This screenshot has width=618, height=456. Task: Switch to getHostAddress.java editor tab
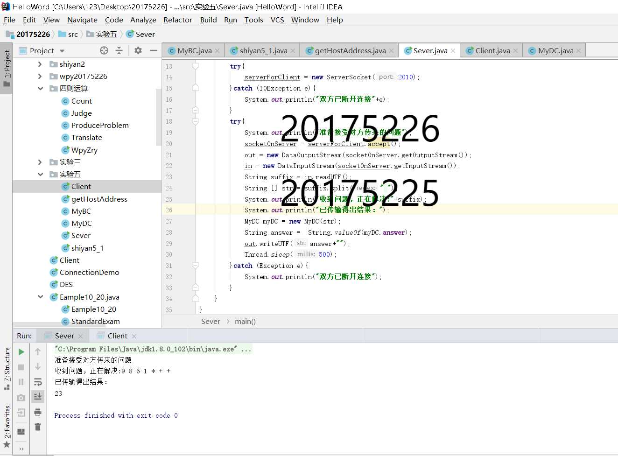click(x=350, y=50)
